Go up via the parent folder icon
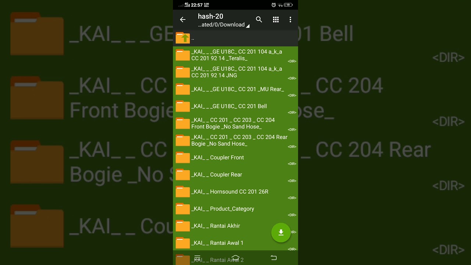This screenshot has height=265, width=471. (183, 38)
